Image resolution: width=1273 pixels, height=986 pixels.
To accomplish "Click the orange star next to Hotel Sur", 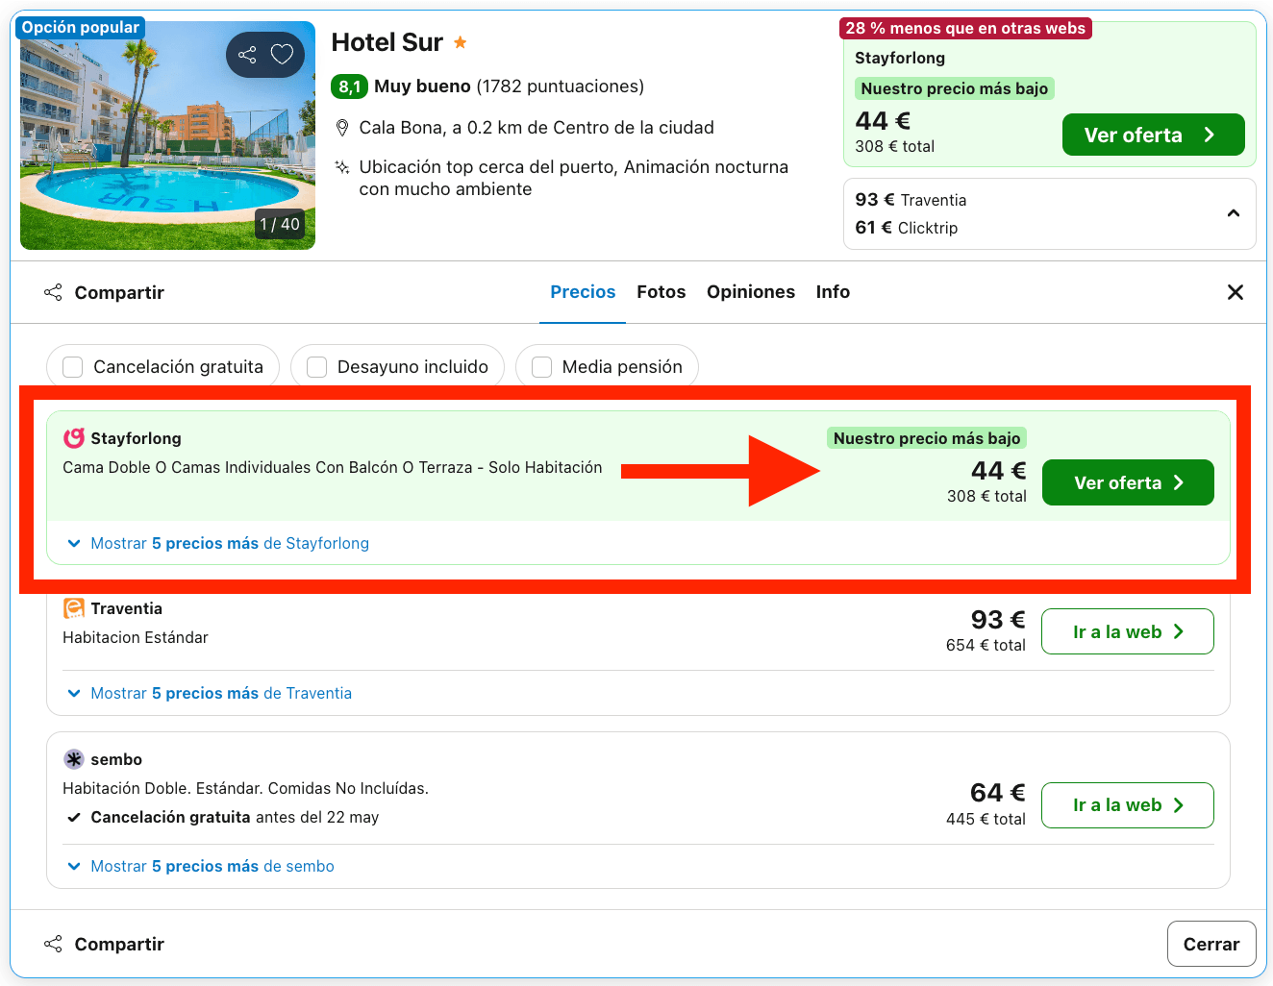I will coord(461,42).
